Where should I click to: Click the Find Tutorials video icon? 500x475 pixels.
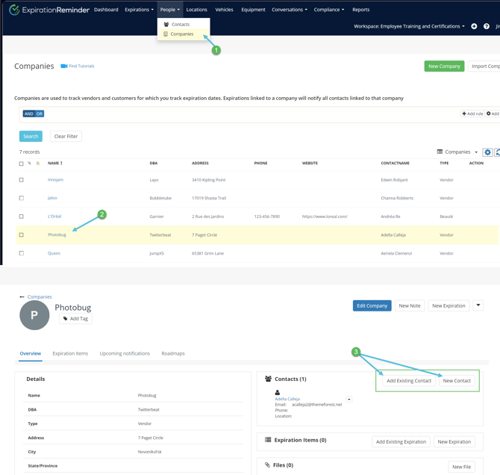pyautogui.click(x=64, y=66)
